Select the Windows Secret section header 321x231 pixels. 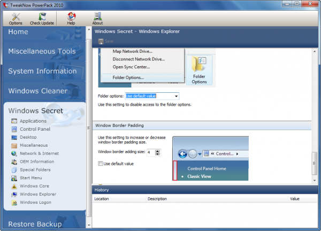click(36, 110)
